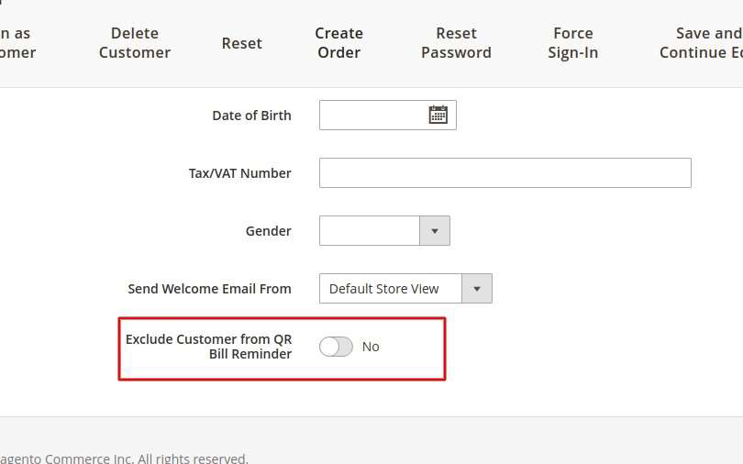Screen dimensions: 743x464
Task: Click into the Date of Birth input
Action: point(371,116)
